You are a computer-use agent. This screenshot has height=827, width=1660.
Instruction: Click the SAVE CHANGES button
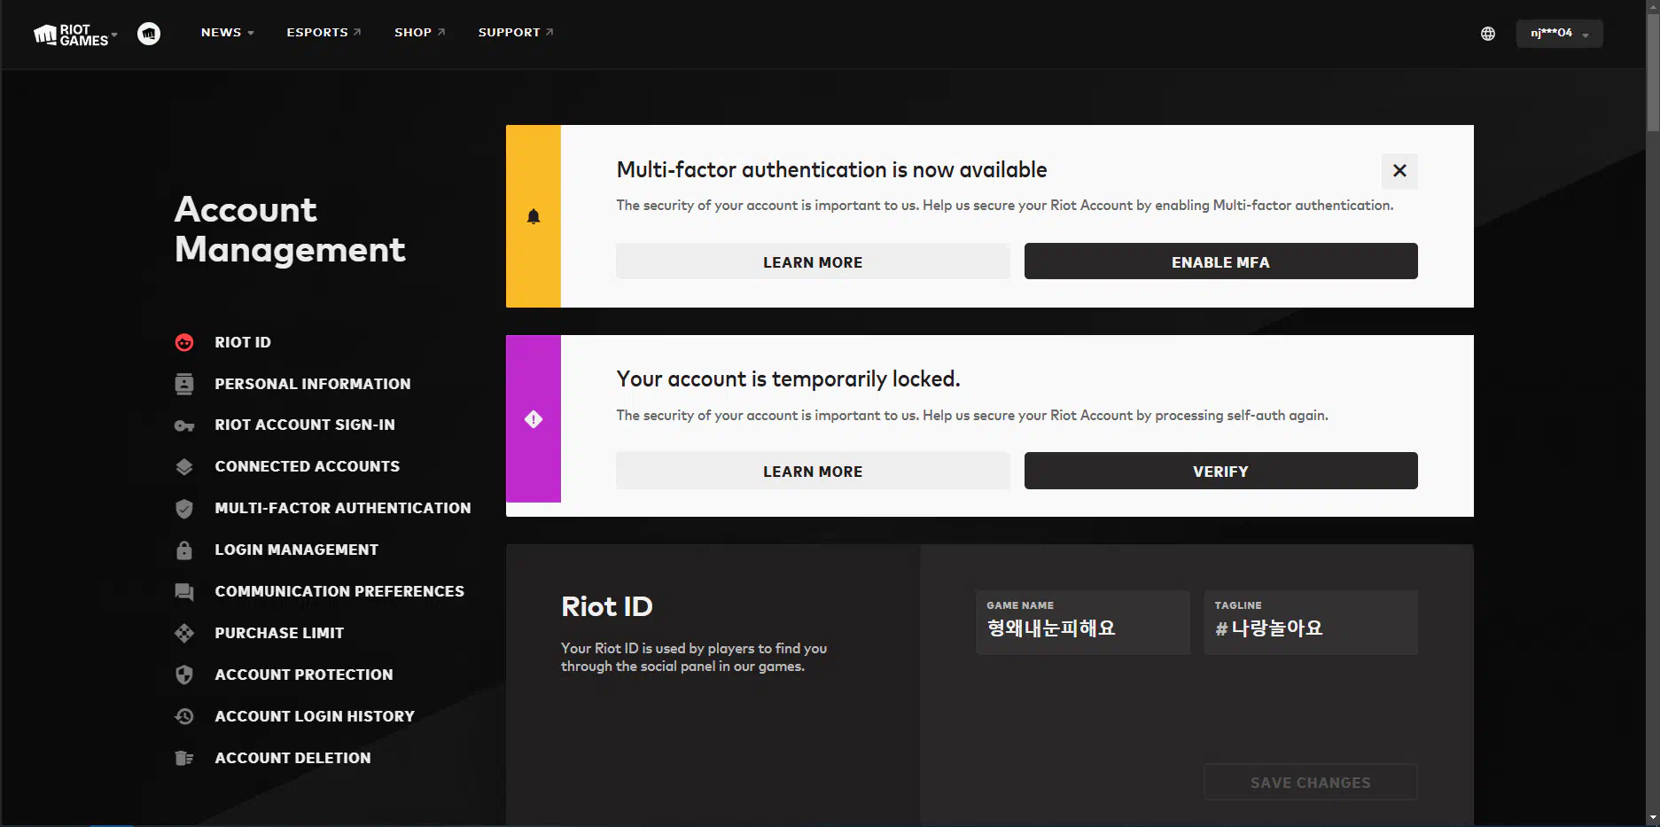[x=1311, y=782]
